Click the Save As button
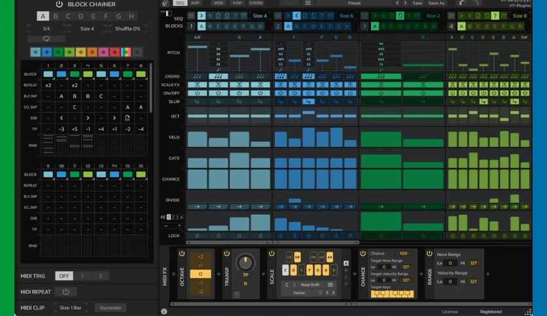The image size is (547, 316). tap(436, 3)
